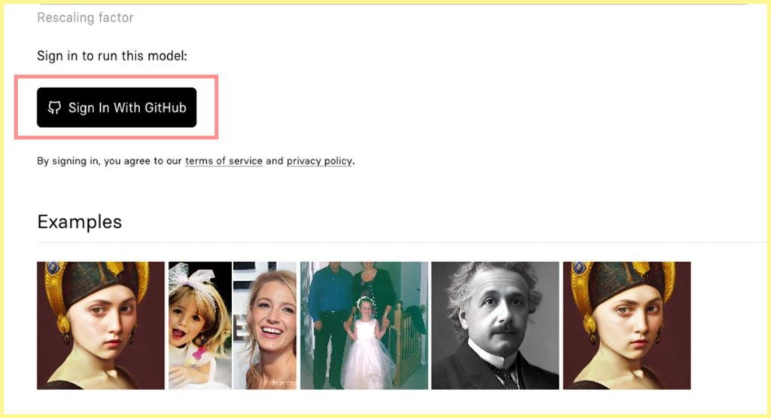Click the Rescaling factor label

click(x=86, y=18)
